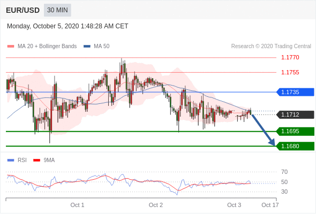316x214 pixels.
Task: Click the RSI legend swatch
Action: (11, 160)
